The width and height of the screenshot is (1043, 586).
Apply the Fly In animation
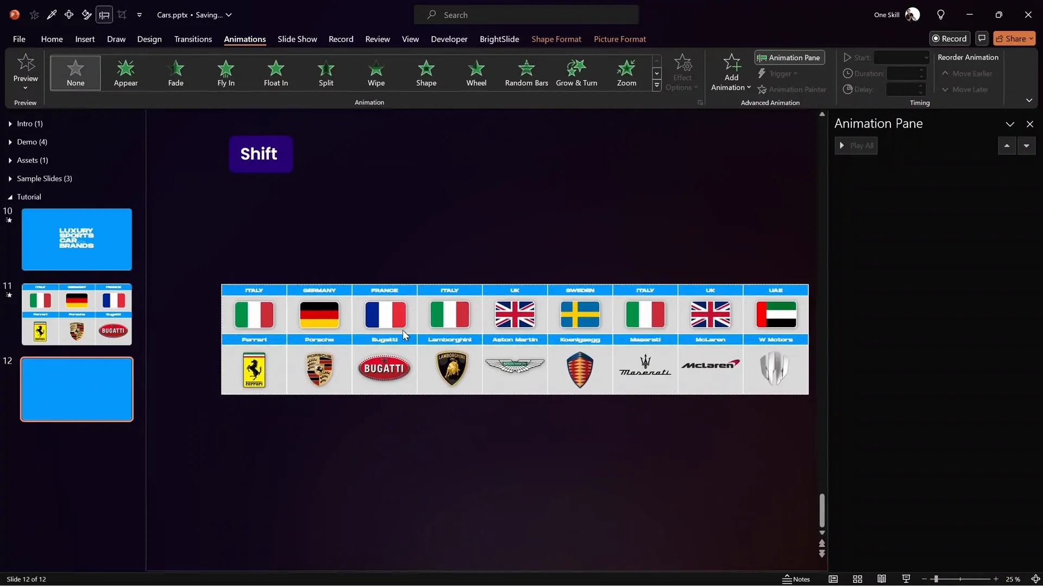click(226, 73)
